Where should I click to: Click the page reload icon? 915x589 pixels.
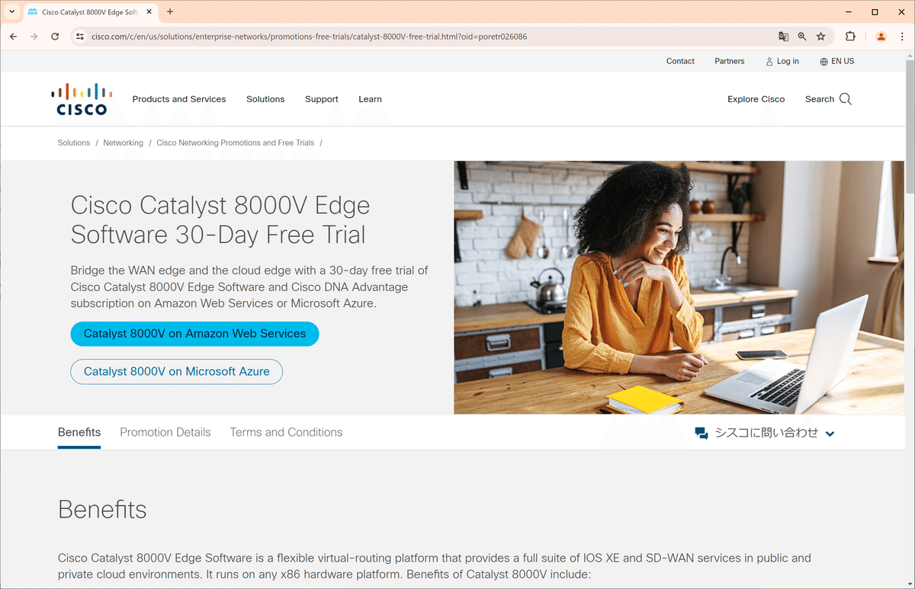pos(53,36)
